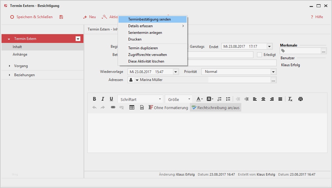332x188 pixels.
Task: Open the Hilfe help link
Action: pos(317,17)
